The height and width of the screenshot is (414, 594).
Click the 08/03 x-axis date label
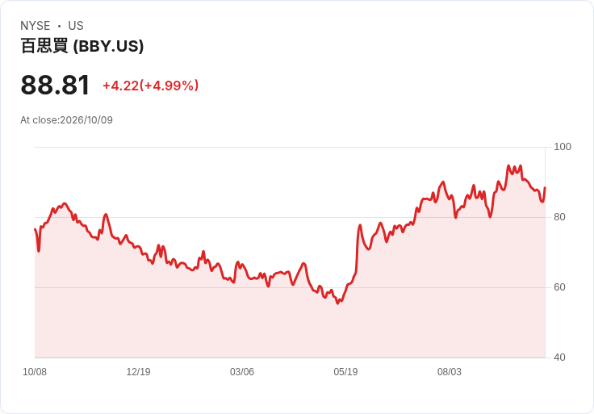click(x=450, y=372)
